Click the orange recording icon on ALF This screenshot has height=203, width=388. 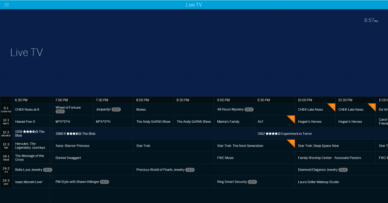tap(292, 118)
